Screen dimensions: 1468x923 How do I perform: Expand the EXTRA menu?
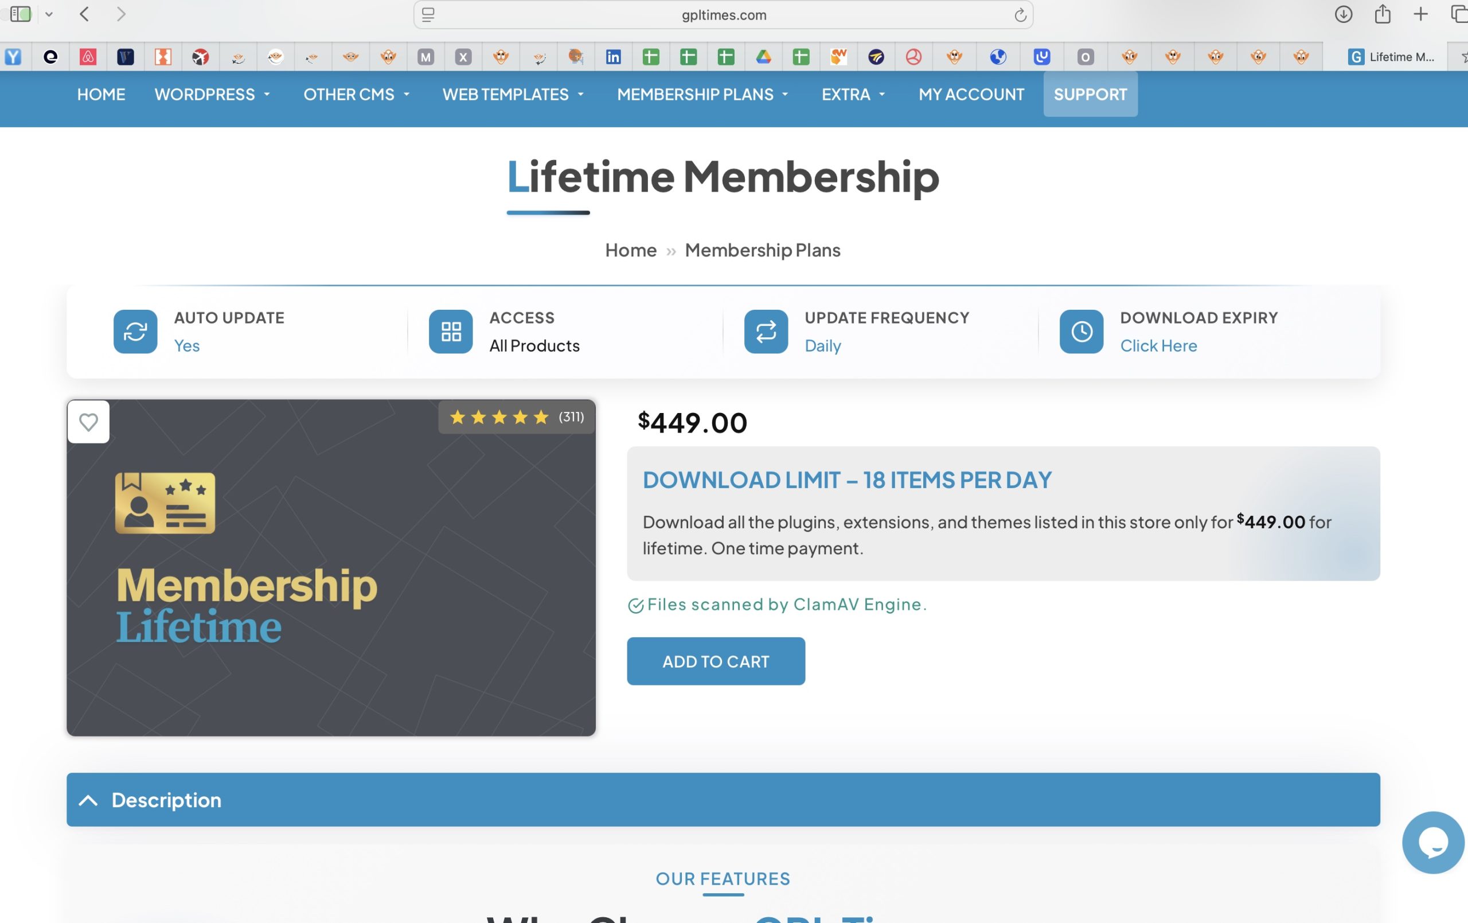click(x=853, y=94)
